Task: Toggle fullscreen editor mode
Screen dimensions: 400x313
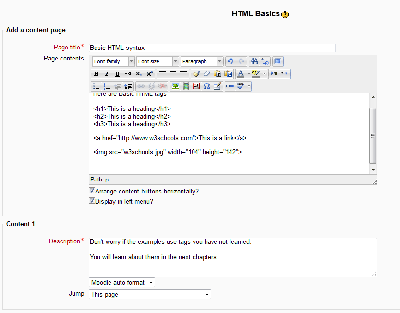Action: click(x=278, y=61)
